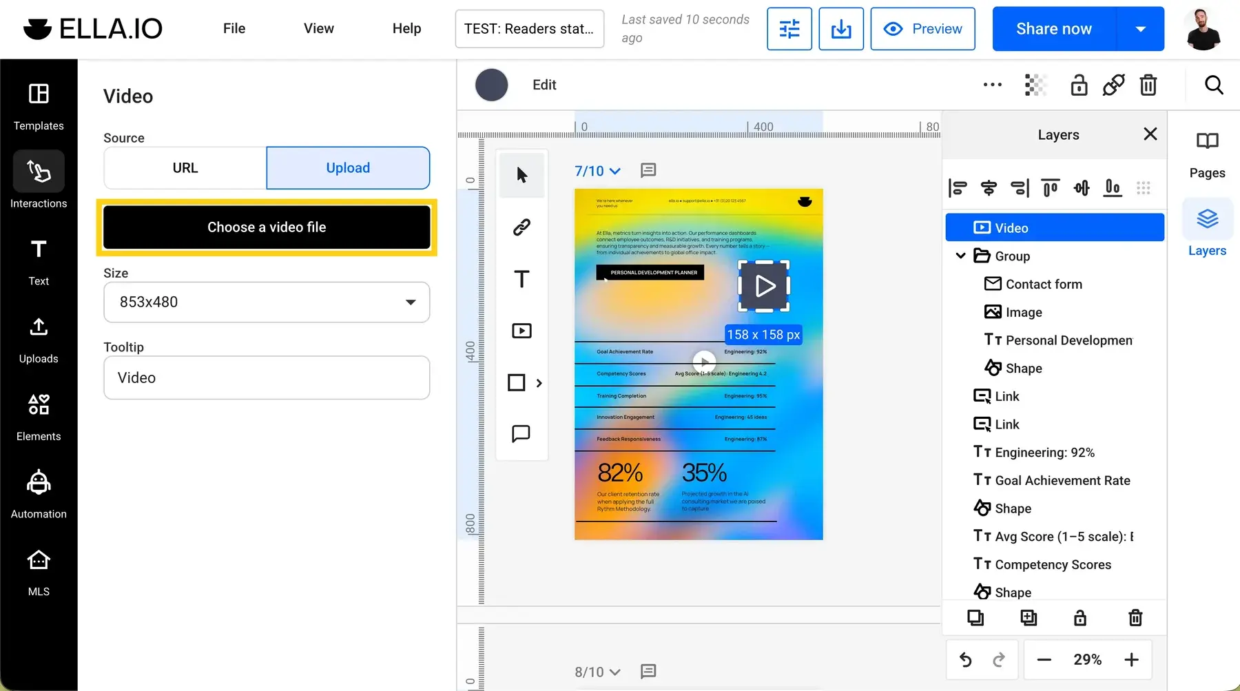Image resolution: width=1240 pixels, height=691 pixels.
Task: Open the Uploads sidebar panel
Action: click(39, 339)
